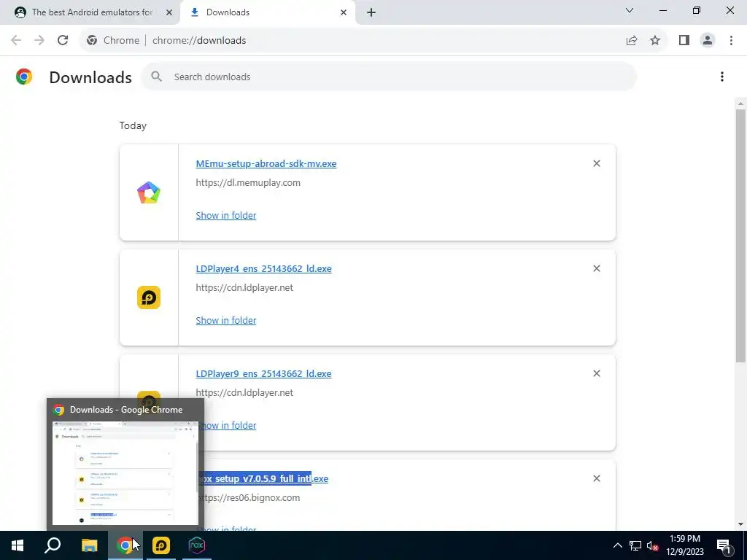Share this page via the share icon
Image resolution: width=747 pixels, height=560 pixels.
click(x=632, y=41)
